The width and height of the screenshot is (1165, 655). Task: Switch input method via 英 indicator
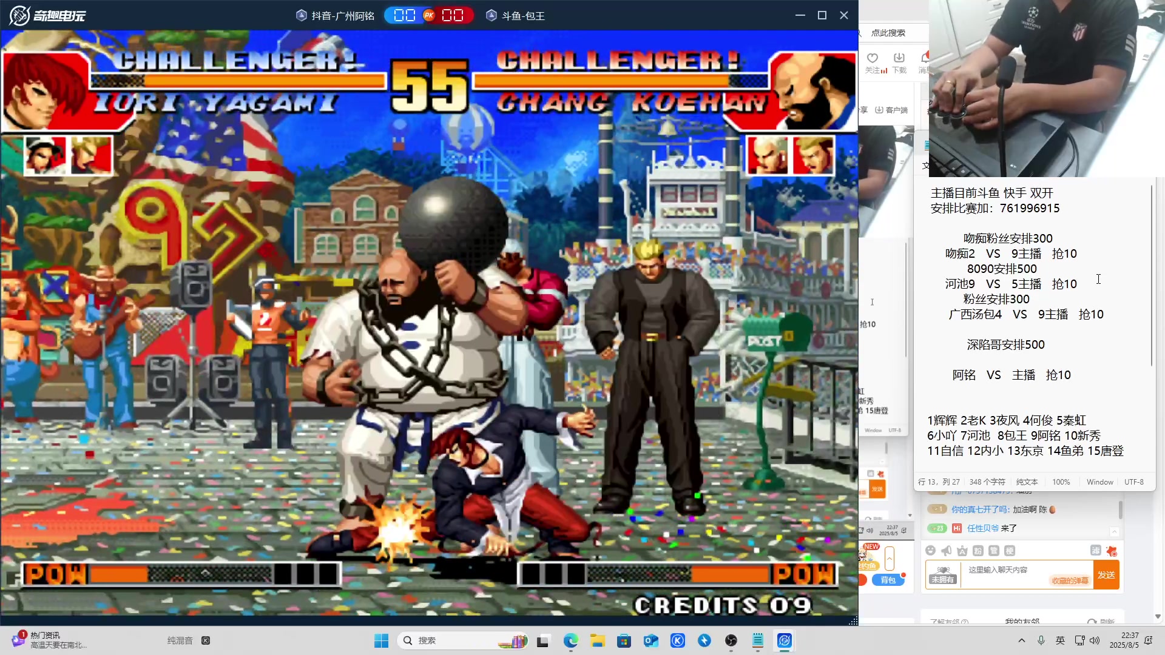tap(1060, 640)
